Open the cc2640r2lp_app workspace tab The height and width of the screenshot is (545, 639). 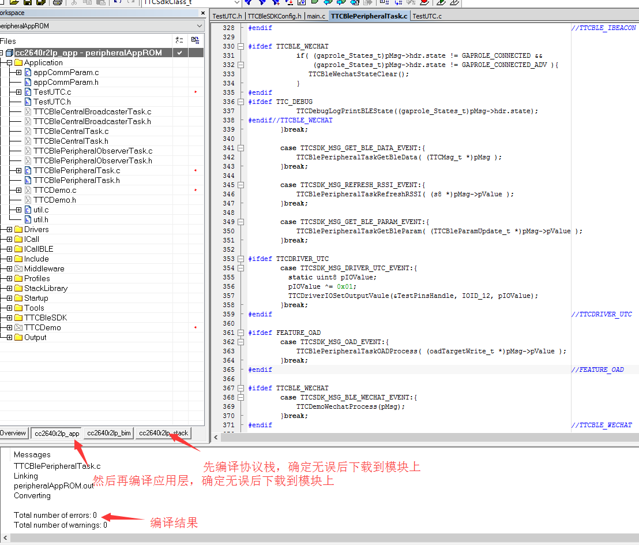tap(57, 433)
